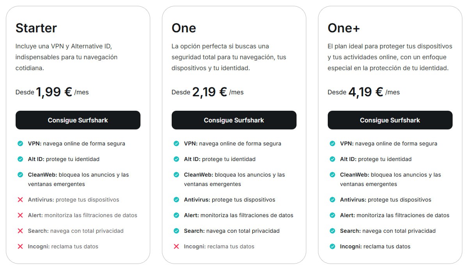Select the Starter plan heading
The image size is (469, 269).
[x=36, y=28]
